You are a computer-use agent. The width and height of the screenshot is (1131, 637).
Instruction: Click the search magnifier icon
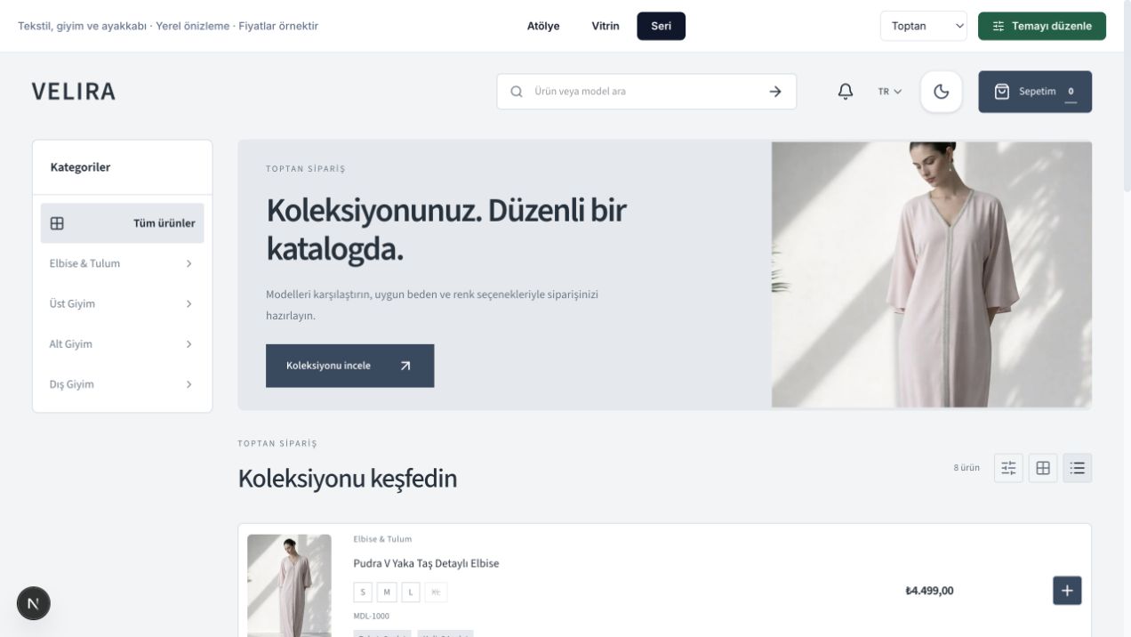(x=517, y=92)
